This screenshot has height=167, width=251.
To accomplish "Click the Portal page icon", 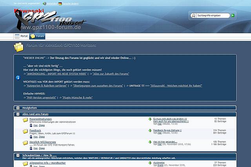I will 17,36.
